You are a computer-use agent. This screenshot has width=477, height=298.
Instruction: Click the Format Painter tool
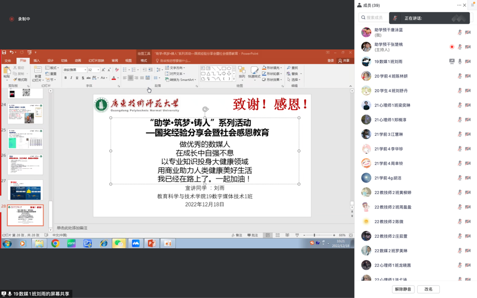click(x=20, y=80)
